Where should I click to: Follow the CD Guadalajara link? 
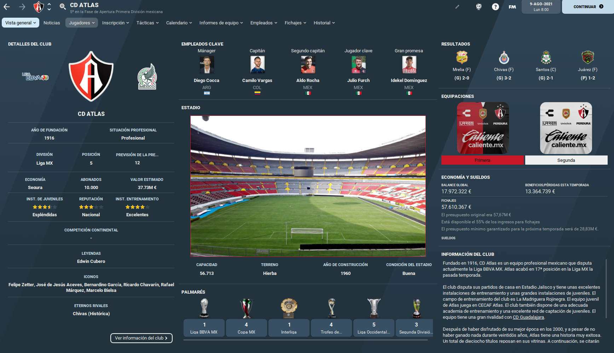[528, 317]
